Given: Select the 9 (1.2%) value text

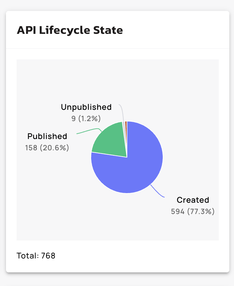Looking at the screenshot, I should pyautogui.click(x=86, y=118).
